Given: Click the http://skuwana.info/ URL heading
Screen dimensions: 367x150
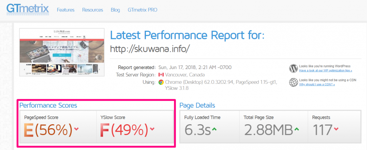Looking at the screenshot, I should tap(149, 49).
